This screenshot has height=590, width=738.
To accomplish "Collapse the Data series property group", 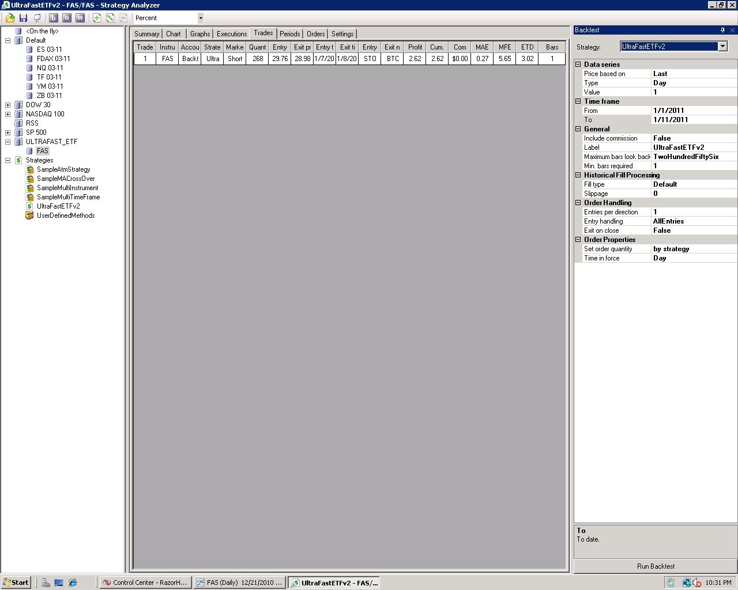I will [578, 65].
